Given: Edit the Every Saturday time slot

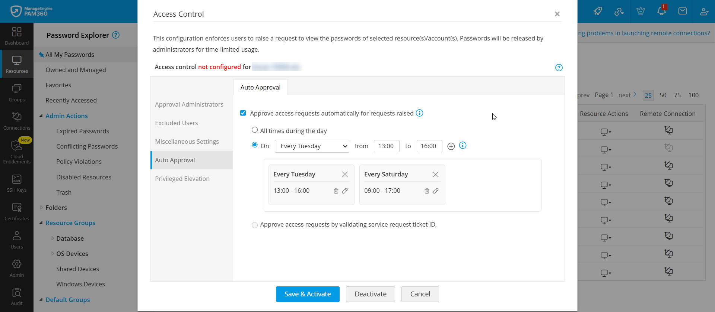Looking at the screenshot, I should 436,191.
